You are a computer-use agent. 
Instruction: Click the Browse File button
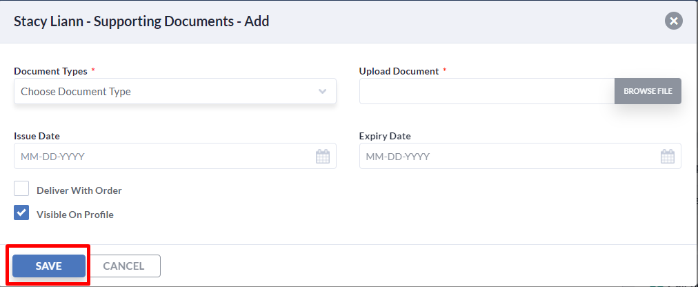648,91
